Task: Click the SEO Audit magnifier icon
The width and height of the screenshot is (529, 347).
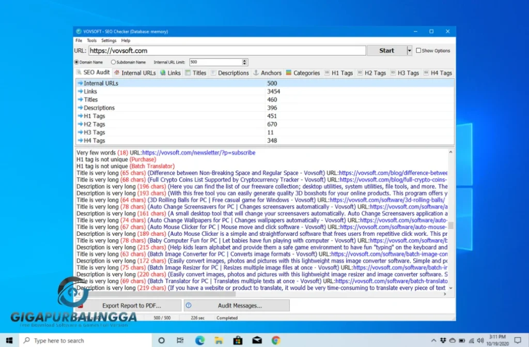Action: click(79, 72)
